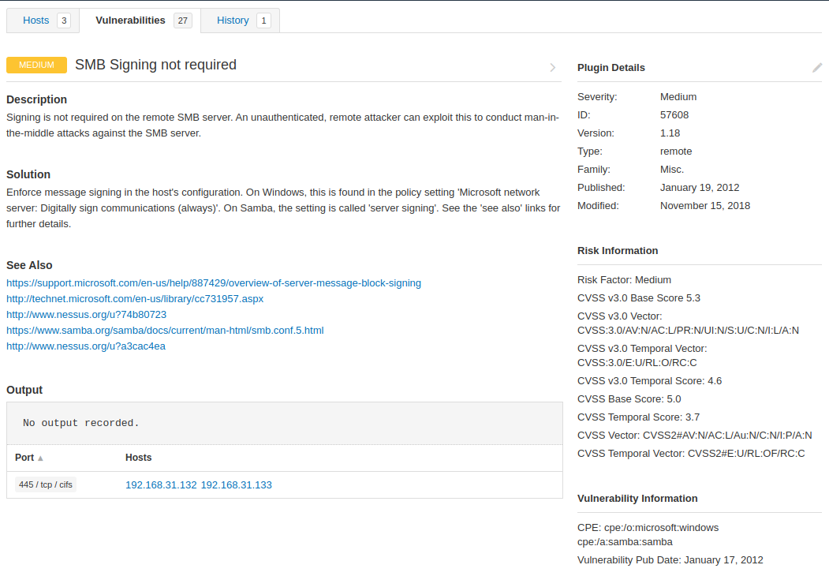This screenshot has width=829, height=576.
Task: Click the MEDIUM severity badge
Action: click(x=36, y=65)
